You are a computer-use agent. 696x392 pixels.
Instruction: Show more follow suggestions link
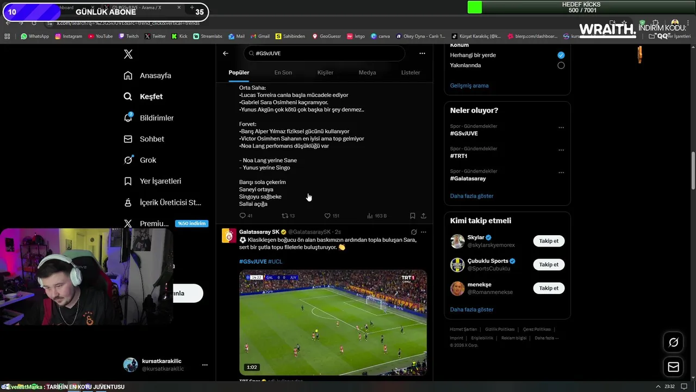pyautogui.click(x=472, y=309)
